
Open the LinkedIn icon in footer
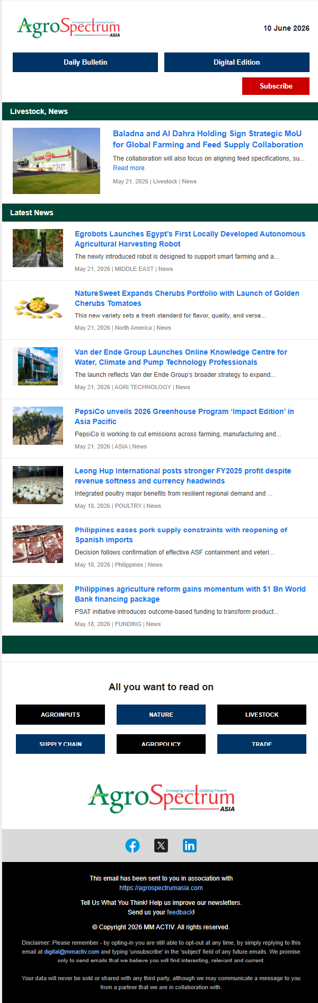coord(190,846)
